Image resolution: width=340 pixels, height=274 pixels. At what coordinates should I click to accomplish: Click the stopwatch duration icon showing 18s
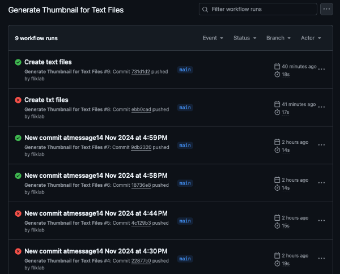[x=277, y=74]
